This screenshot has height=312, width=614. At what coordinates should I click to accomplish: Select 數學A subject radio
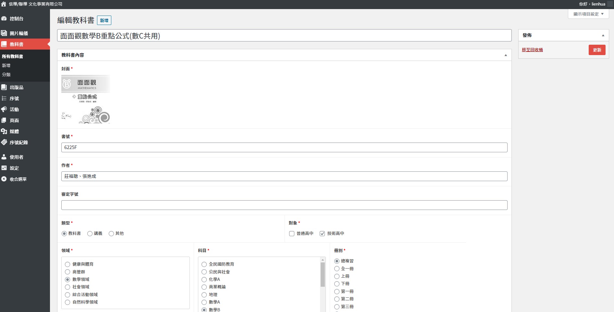tap(204, 302)
